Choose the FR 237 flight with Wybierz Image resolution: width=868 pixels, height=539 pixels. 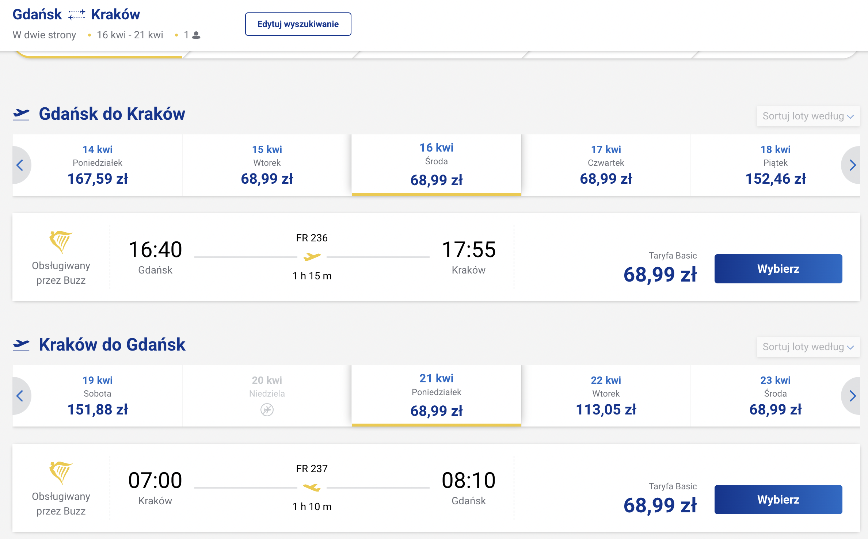778,500
